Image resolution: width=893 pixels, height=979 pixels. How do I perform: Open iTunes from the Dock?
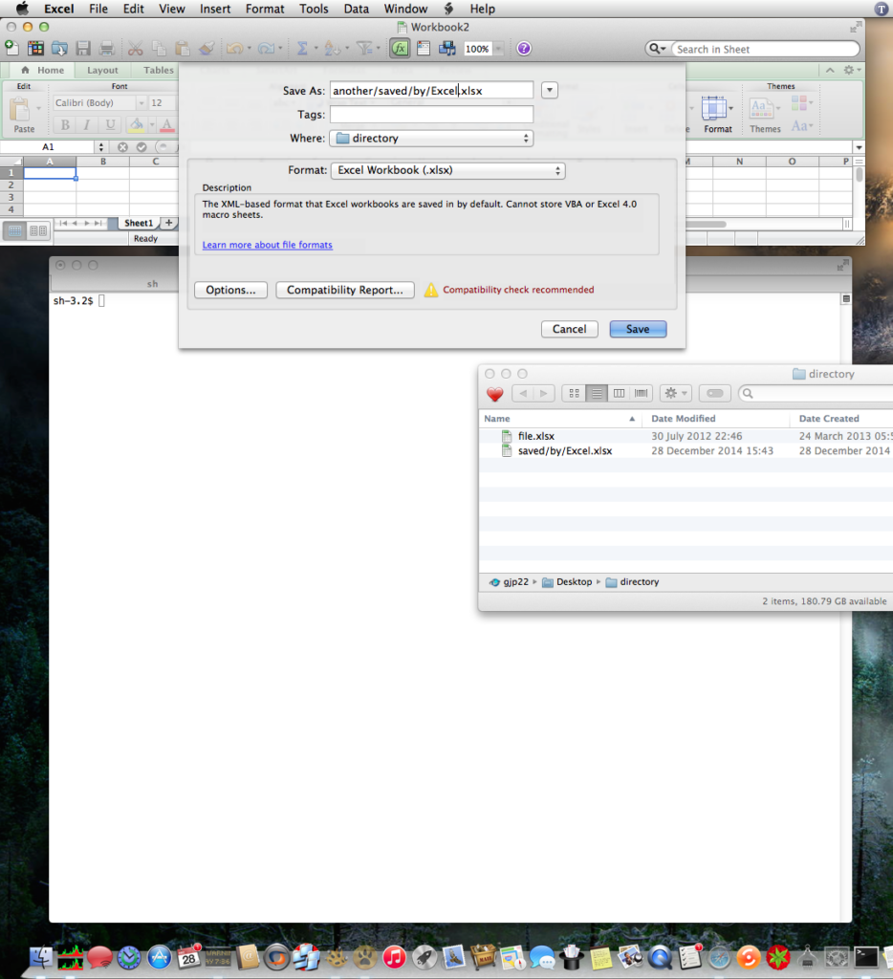[394, 957]
